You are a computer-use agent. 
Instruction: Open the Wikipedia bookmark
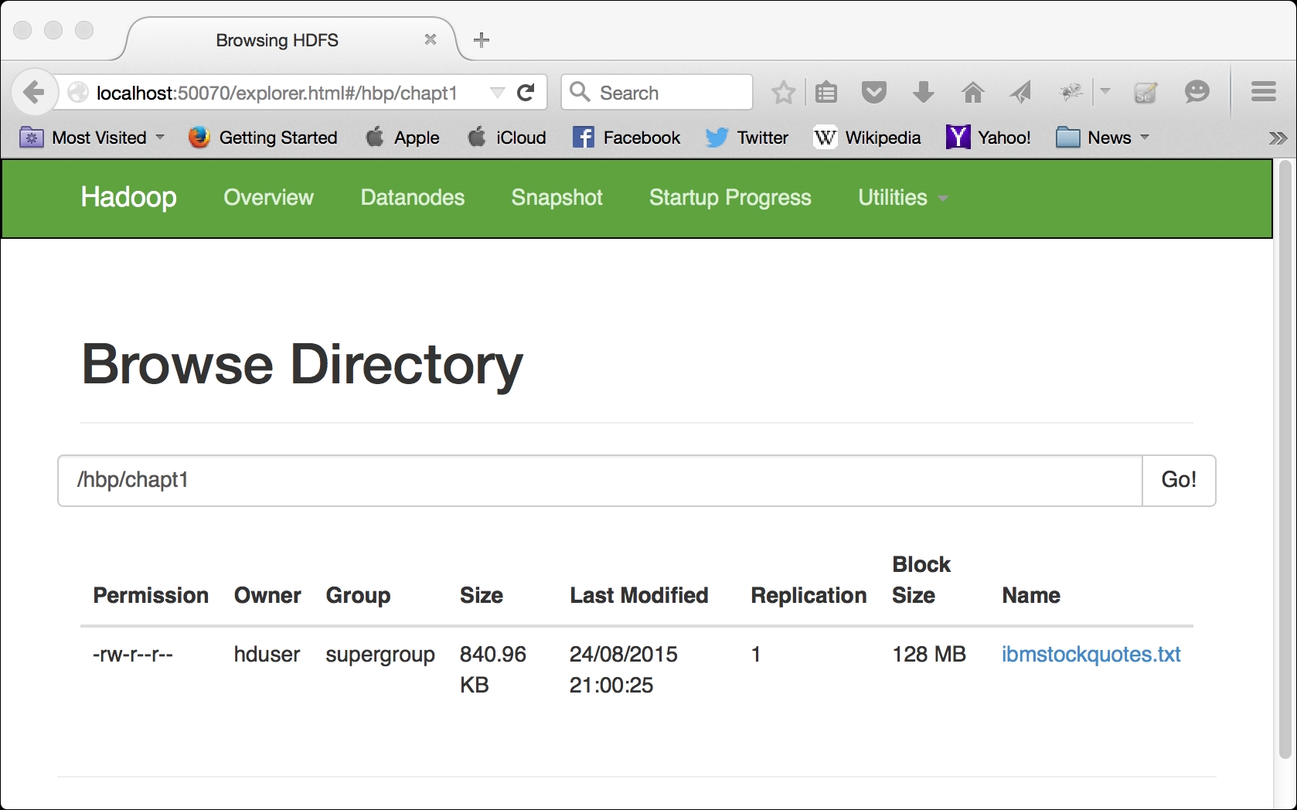(x=867, y=138)
